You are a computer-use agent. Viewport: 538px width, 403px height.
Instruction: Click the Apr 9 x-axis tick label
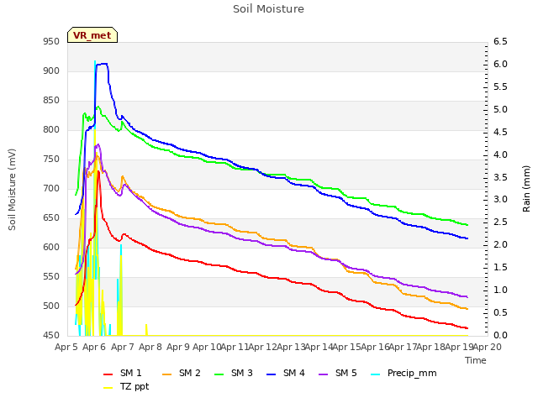178,347
